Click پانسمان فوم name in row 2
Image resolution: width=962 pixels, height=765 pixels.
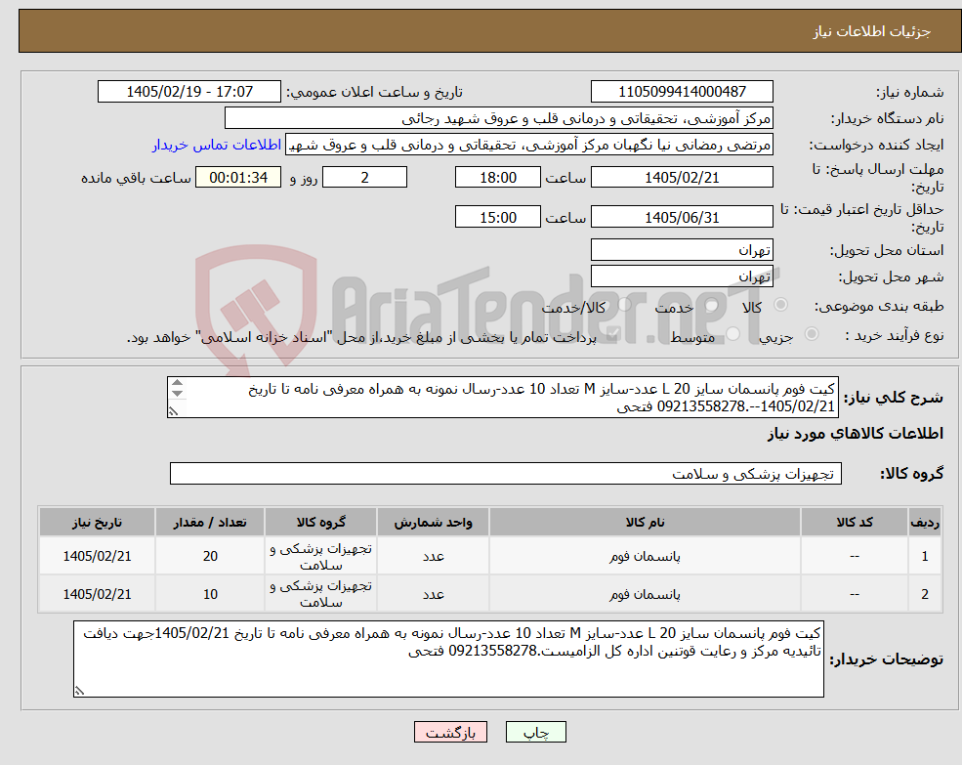[645, 594]
